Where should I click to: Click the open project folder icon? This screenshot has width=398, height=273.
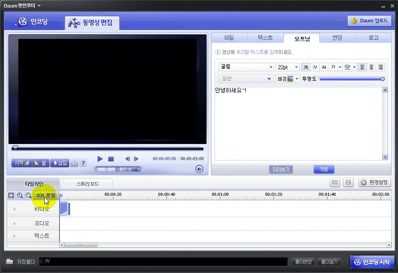(x=335, y=182)
